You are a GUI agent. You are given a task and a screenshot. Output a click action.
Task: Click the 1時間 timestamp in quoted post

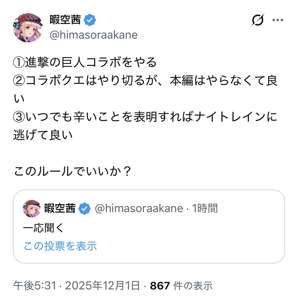click(205, 209)
